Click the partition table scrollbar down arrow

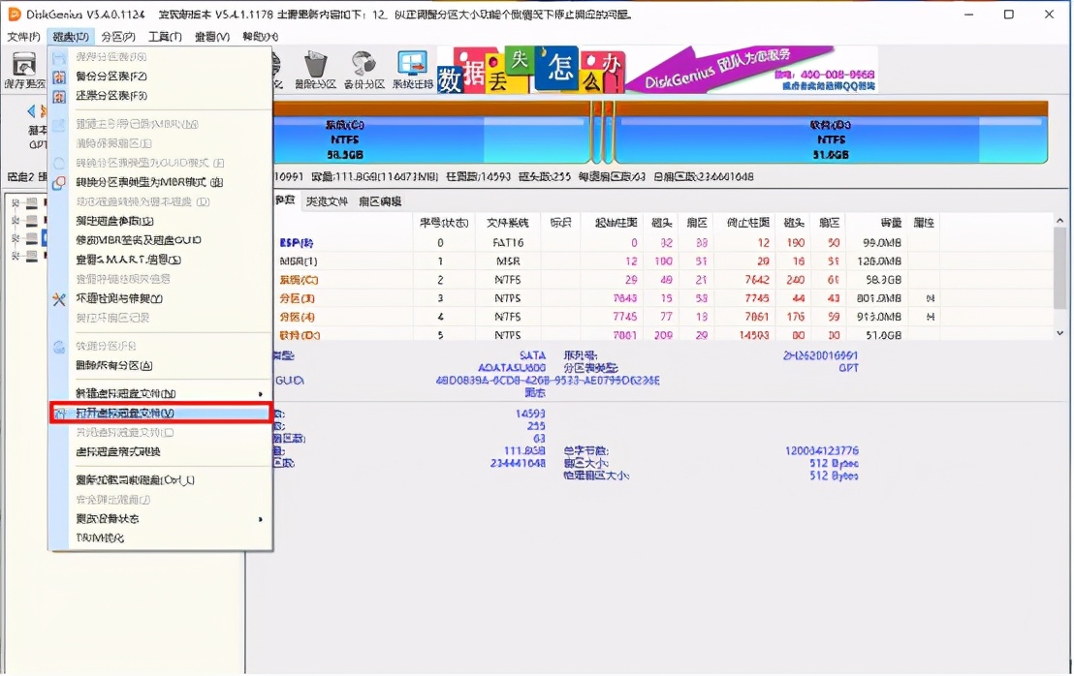pyautogui.click(x=1059, y=333)
